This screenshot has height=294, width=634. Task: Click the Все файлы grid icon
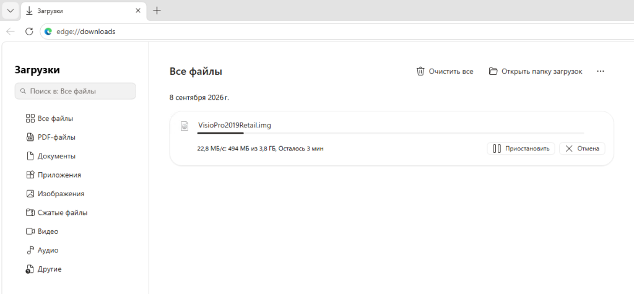point(30,118)
